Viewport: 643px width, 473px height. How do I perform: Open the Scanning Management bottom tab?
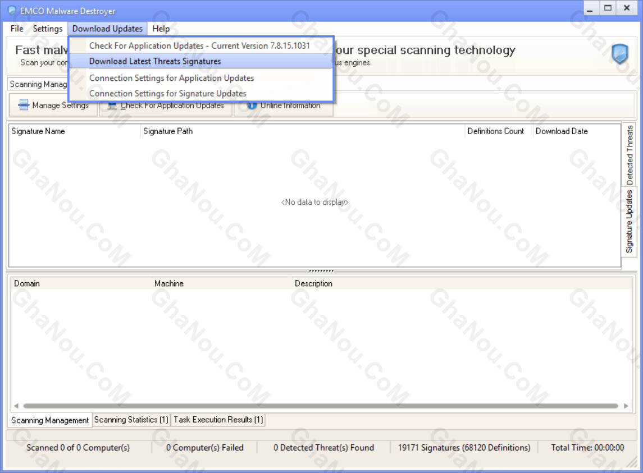click(50, 420)
